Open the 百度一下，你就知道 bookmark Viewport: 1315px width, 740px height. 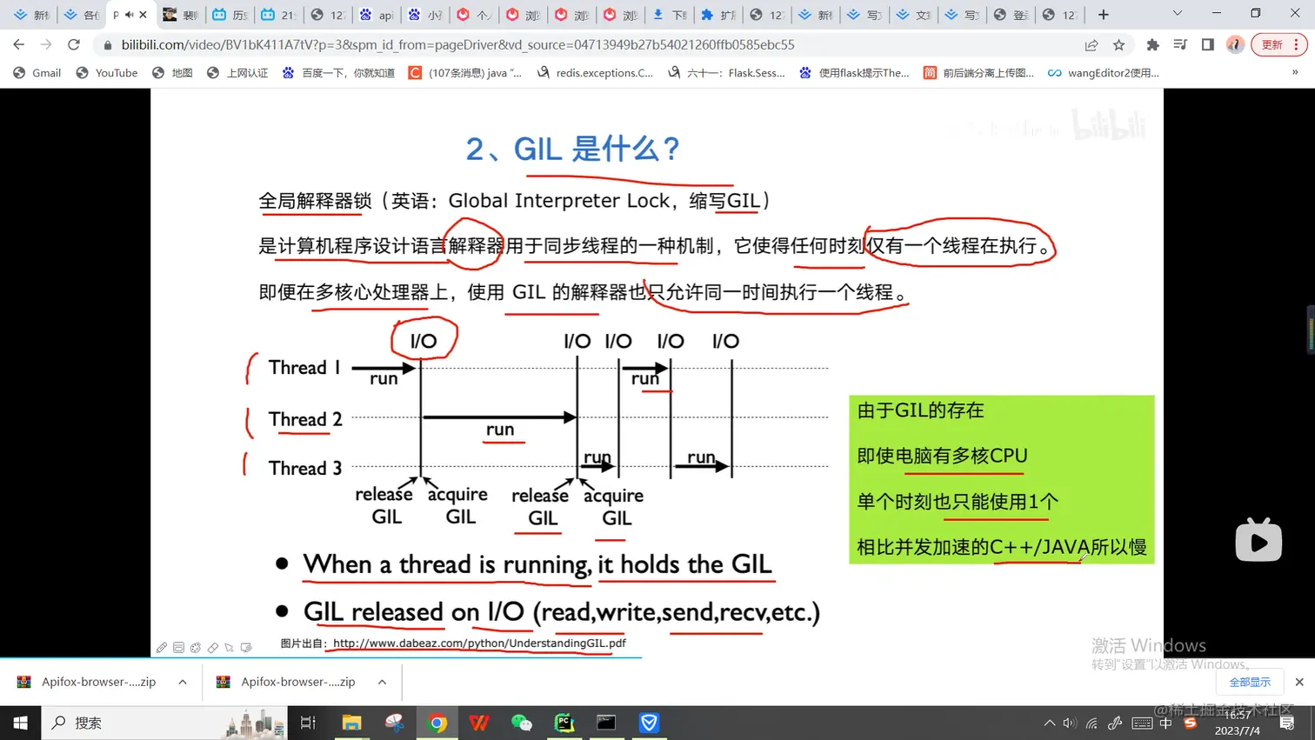337,73
